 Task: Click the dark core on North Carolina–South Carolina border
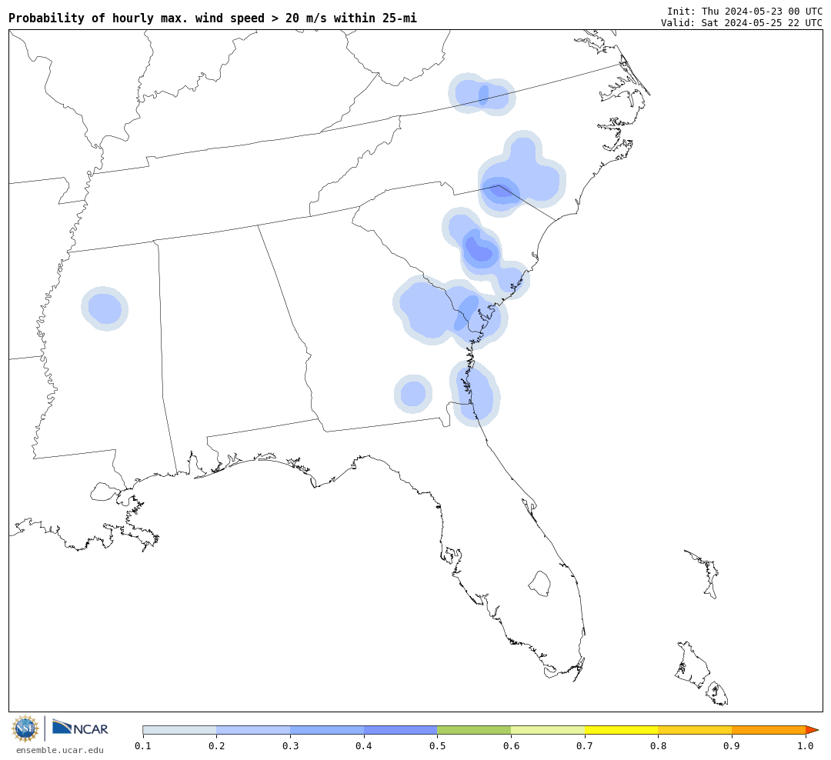pyautogui.click(x=501, y=192)
